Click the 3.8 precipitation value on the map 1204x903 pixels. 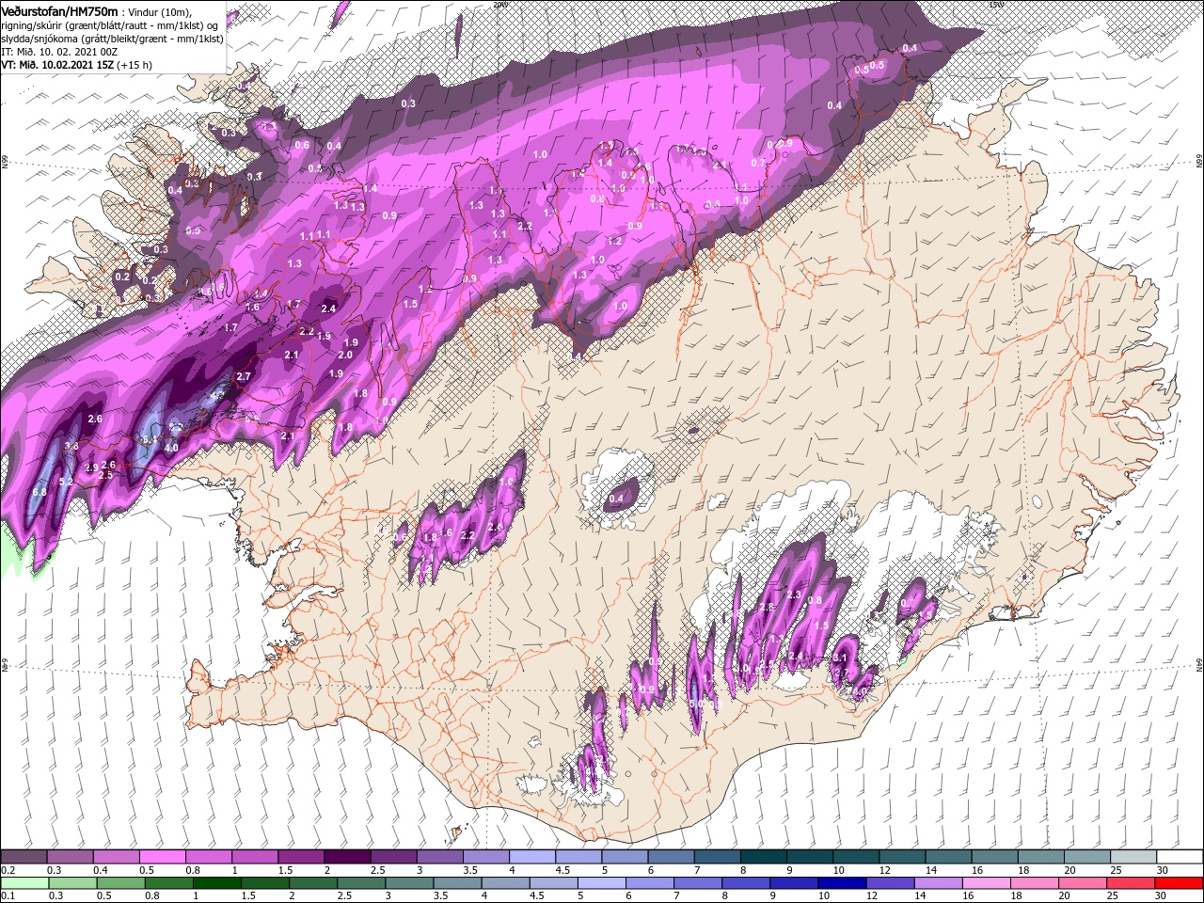pos(71,446)
